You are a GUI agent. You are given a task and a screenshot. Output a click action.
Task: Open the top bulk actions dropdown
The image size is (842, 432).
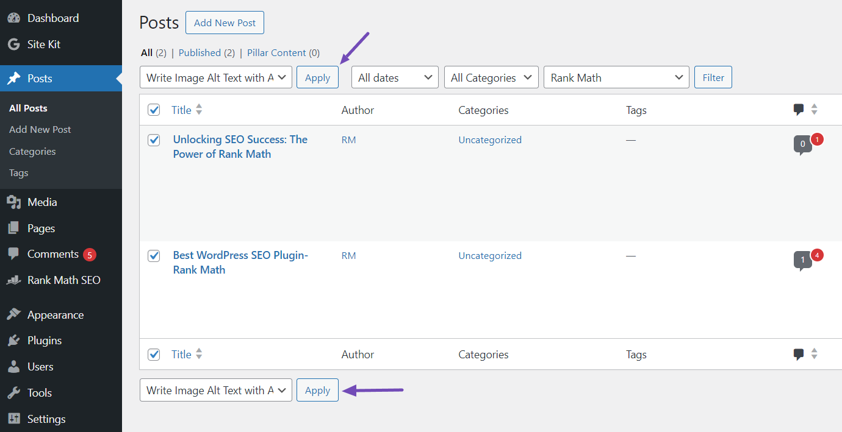click(216, 77)
